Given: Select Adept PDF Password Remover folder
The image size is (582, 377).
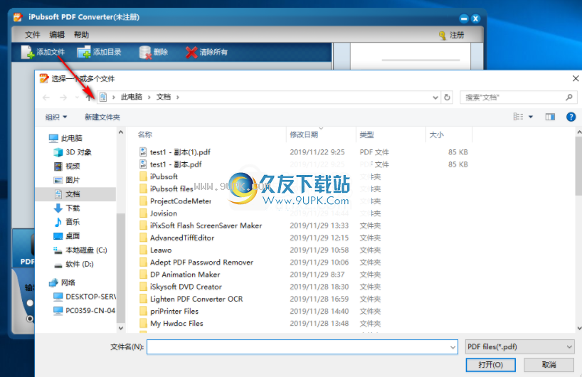Looking at the screenshot, I should (x=196, y=262).
